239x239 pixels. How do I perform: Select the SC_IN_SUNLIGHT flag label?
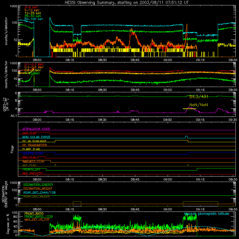point(34,141)
